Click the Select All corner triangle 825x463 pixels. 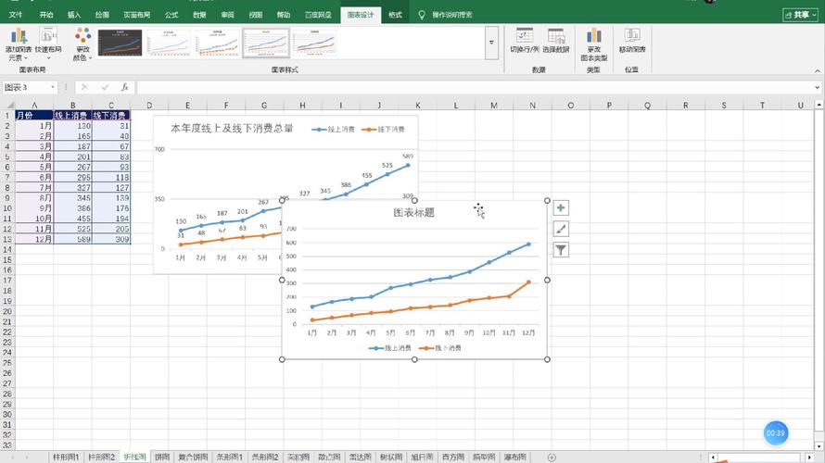pyautogui.click(x=8, y=106)
